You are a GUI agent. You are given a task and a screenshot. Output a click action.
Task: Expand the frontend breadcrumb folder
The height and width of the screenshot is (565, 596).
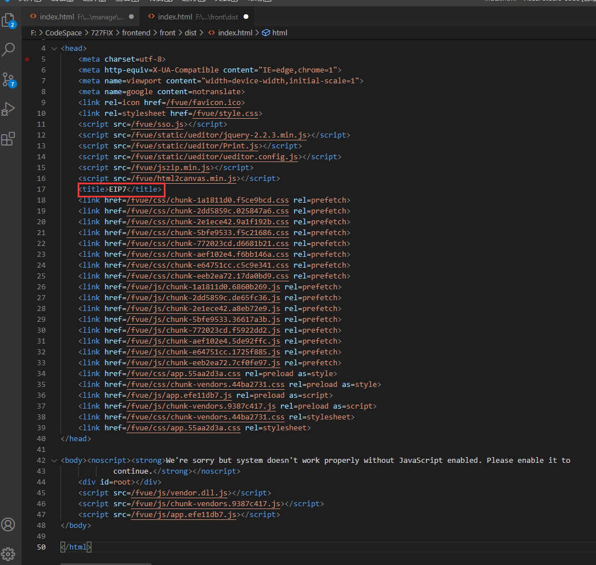click(x=136, y=33)
